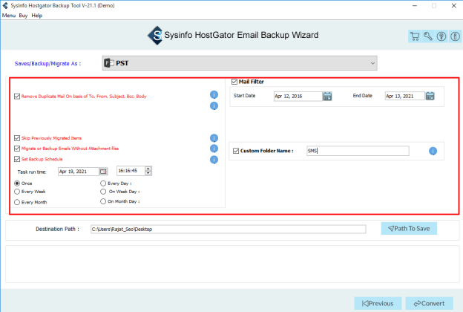Open the help question mark icon

(x=441, y=36)
